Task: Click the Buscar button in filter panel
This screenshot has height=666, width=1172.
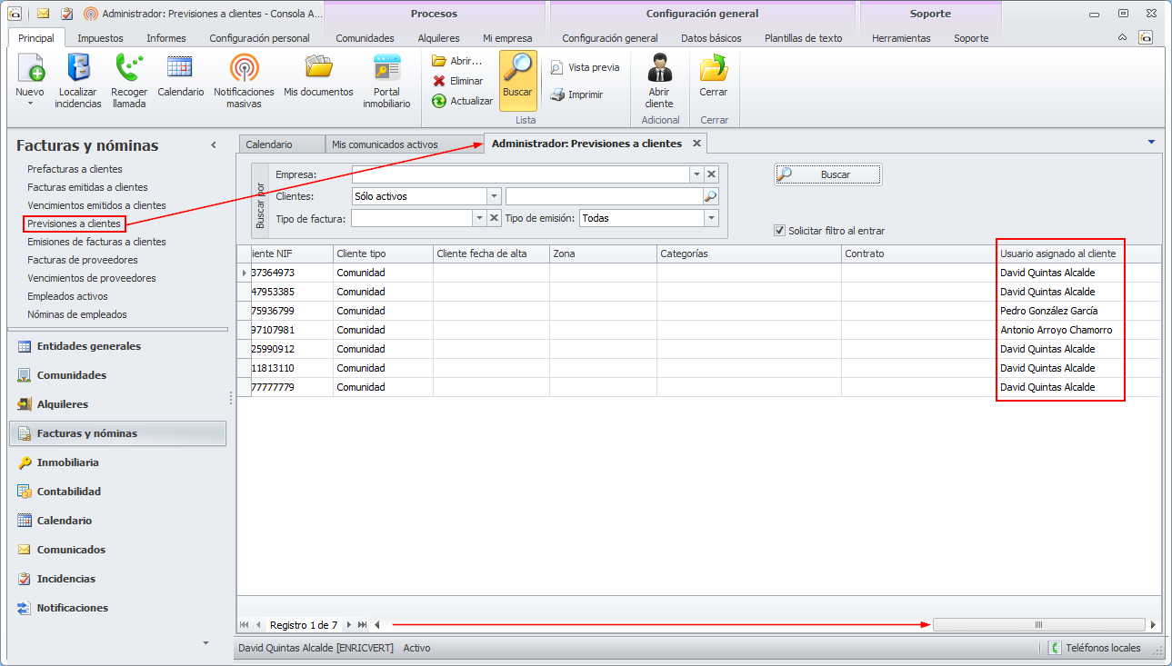Action: [x=827, y=174]
